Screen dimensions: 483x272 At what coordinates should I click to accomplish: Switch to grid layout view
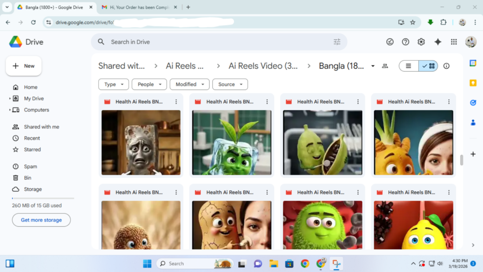tap(428, 66)
